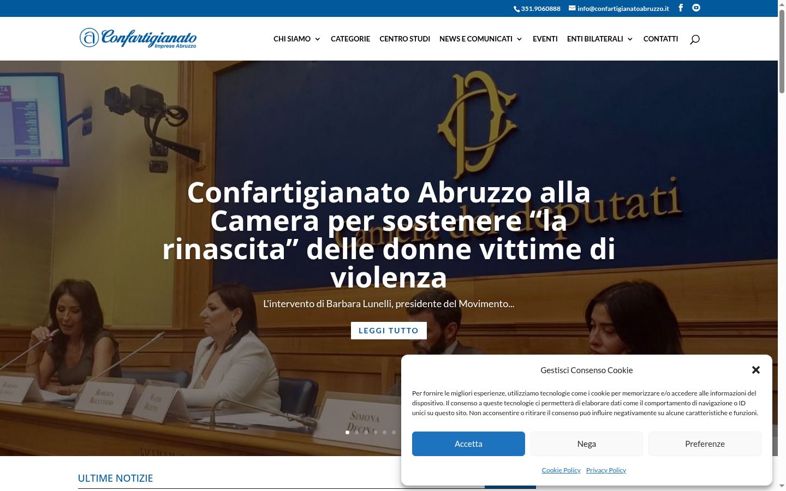This screenshot has width=786, height=491.
Task: Select the fifth slider pagination dot
Action: 384,432
